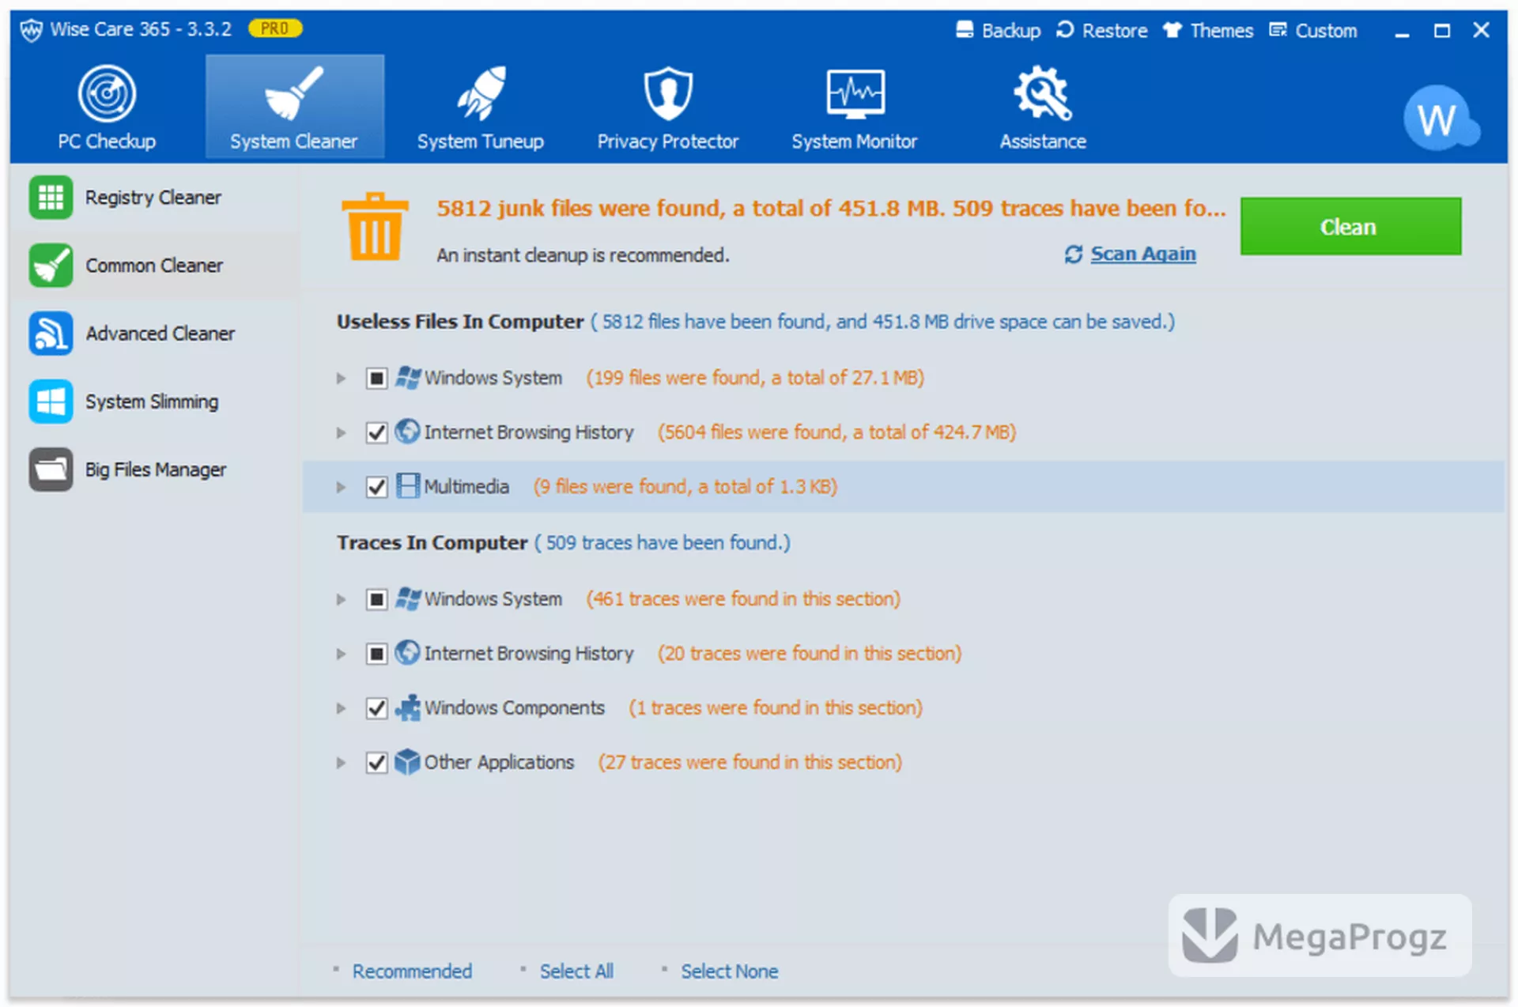Expand the Windows Components category
1518x1007 pixels.
coord(341,708)
